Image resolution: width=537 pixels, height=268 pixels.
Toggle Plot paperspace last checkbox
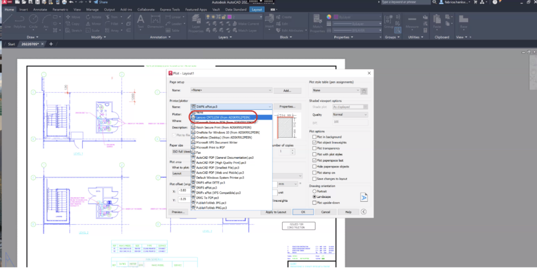pos(314,161)
